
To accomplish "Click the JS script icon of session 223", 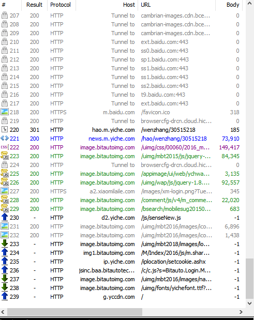I will [5, 156].
